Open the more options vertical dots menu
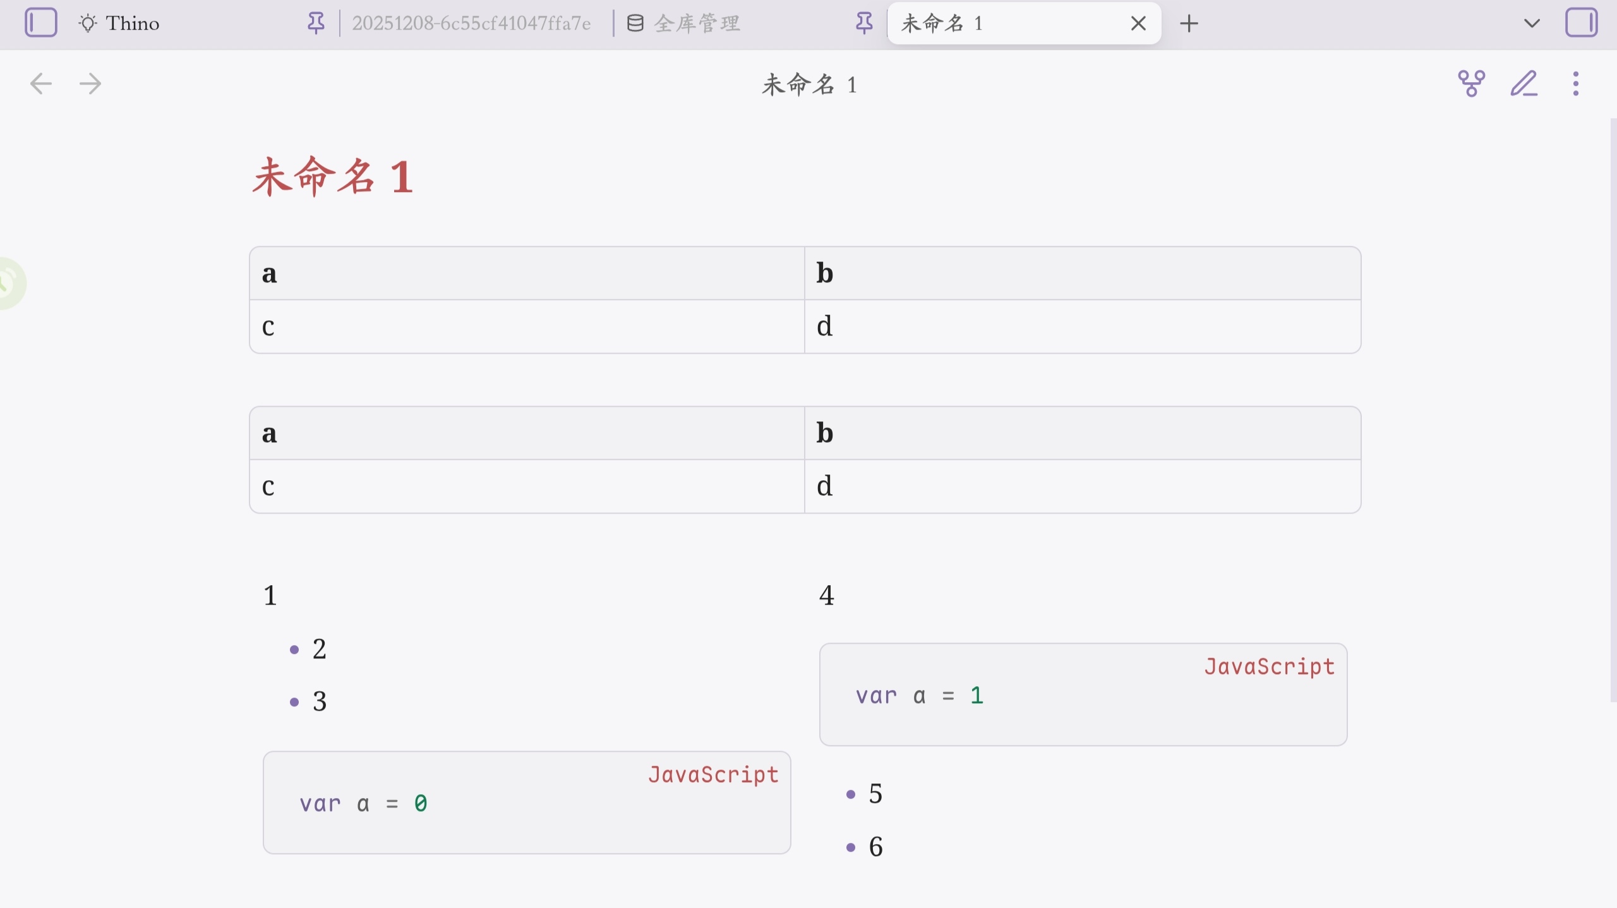 [1576, 83]
